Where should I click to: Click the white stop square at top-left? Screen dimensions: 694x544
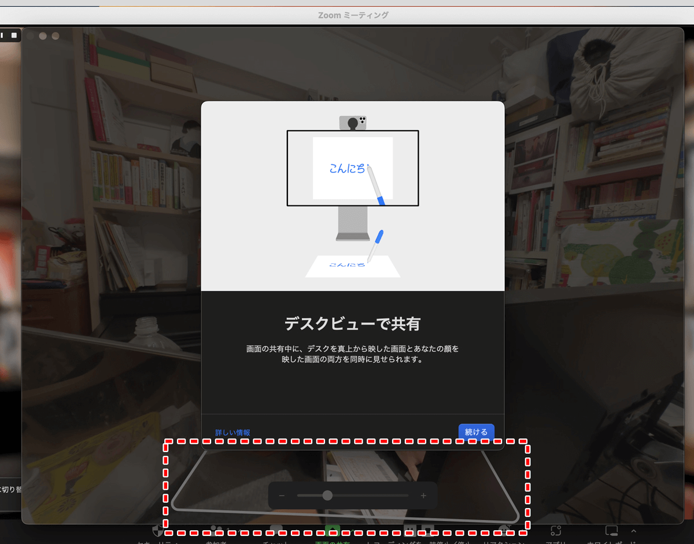14,36
